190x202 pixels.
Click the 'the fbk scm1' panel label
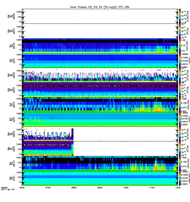point(12,178)
